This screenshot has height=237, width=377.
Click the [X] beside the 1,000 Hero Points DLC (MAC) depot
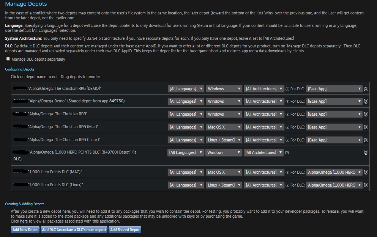(366, 172)
